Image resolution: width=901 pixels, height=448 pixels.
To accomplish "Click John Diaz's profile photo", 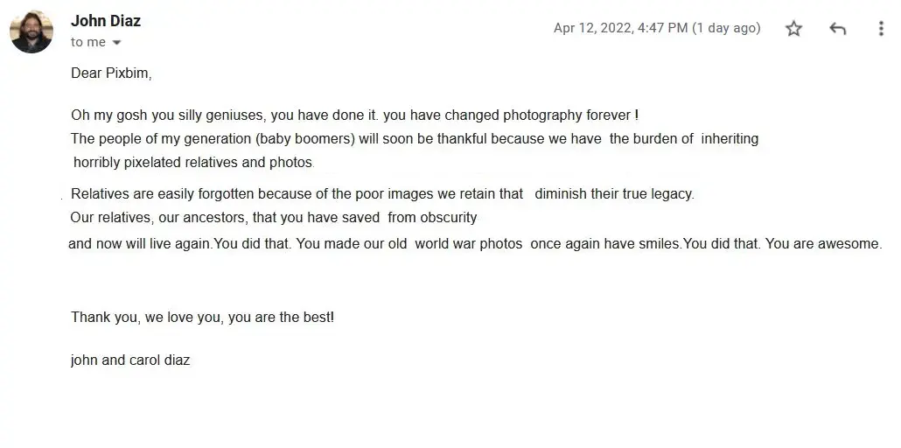I will click(x=31, y=32).
